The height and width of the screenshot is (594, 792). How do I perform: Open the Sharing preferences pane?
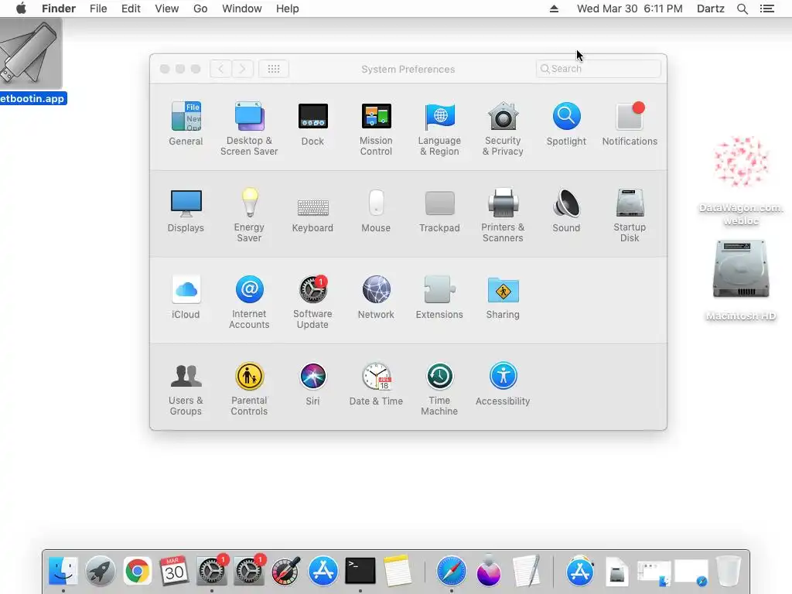click(503, 297)
